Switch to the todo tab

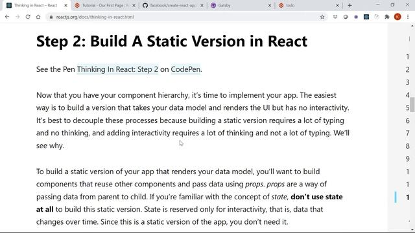pyautogui.click(x=309, y=5)
